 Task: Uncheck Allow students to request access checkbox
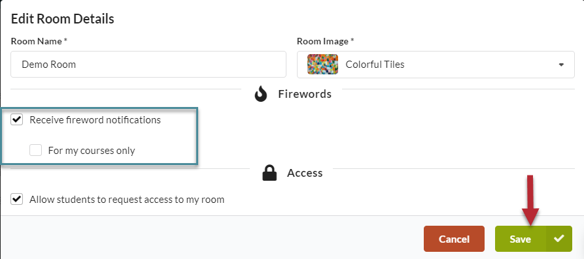(x=17, y=199)
